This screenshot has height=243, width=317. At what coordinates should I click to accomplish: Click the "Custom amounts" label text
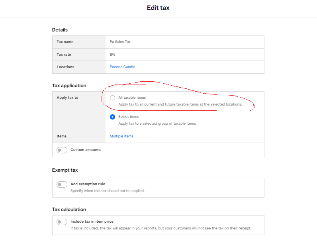click(86, 150)
